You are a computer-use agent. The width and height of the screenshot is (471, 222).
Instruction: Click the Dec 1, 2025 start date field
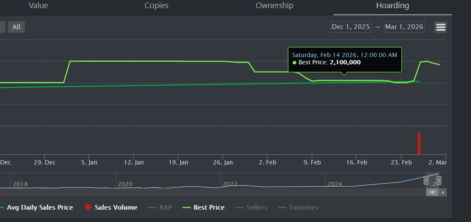351,27
